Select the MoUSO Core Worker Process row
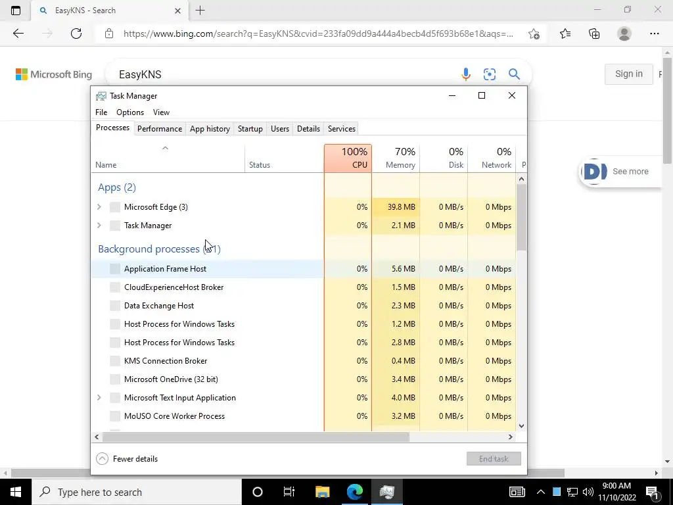The height and width of the screenshot is (505, 673). [x=303, y=416]
